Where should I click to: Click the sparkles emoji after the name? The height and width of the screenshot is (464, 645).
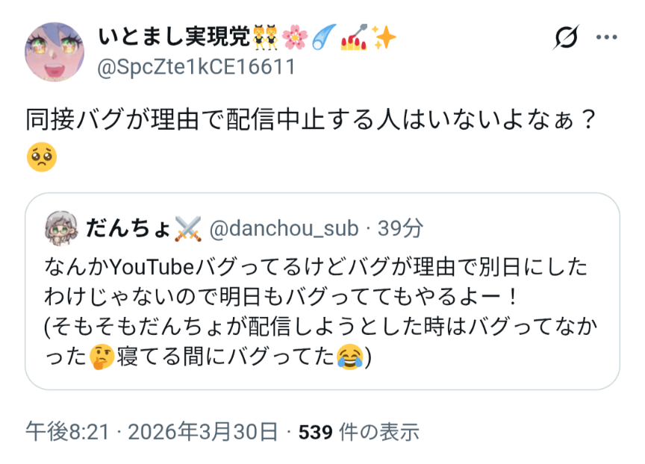coord(384,37)
